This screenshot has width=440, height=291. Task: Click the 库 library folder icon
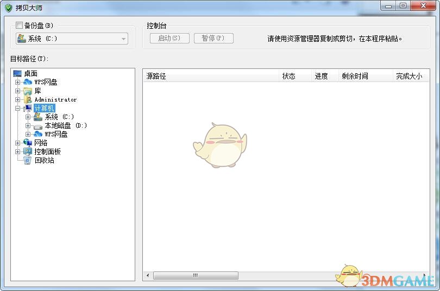[28, 91]
